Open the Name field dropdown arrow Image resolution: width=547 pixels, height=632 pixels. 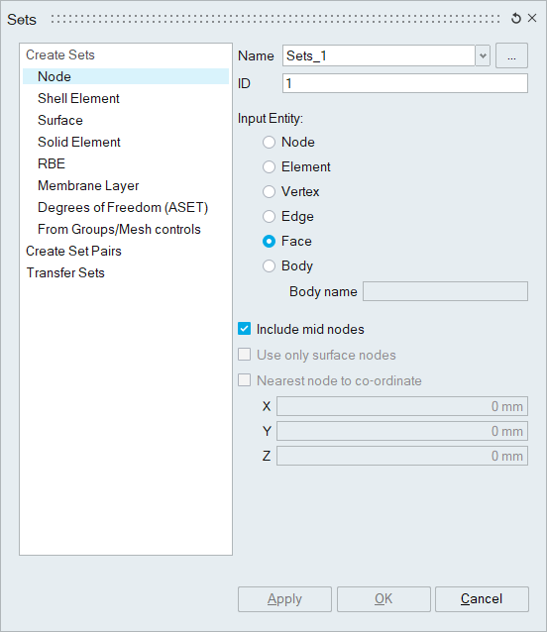tap(483, 55)
